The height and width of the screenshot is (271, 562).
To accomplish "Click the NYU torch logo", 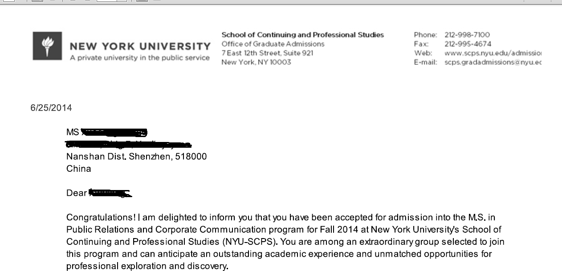I will [x=46, y=46].
